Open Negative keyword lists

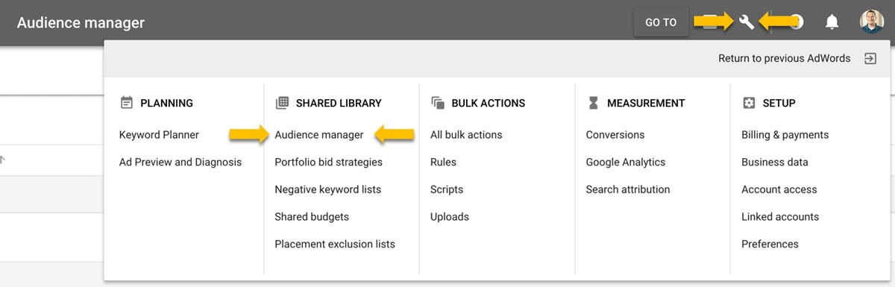point(327,189)
